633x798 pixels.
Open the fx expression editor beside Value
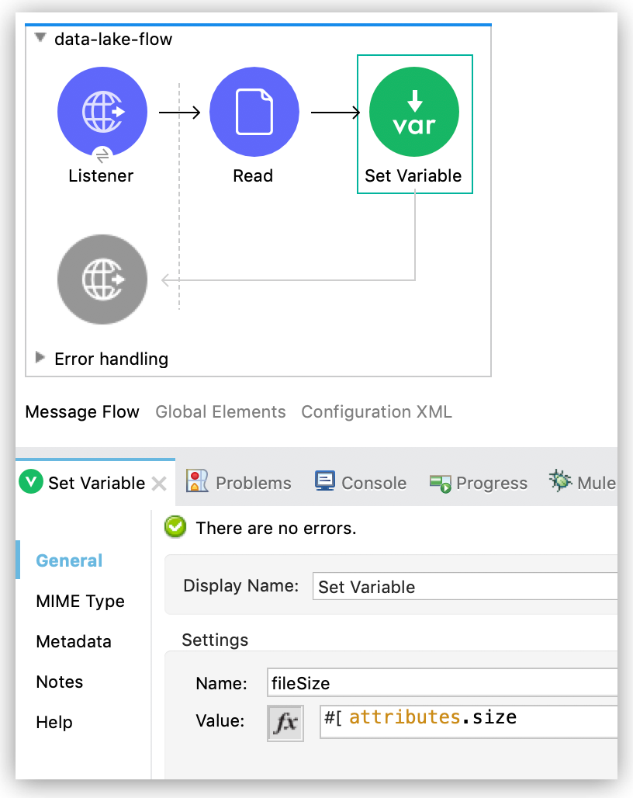285,722
